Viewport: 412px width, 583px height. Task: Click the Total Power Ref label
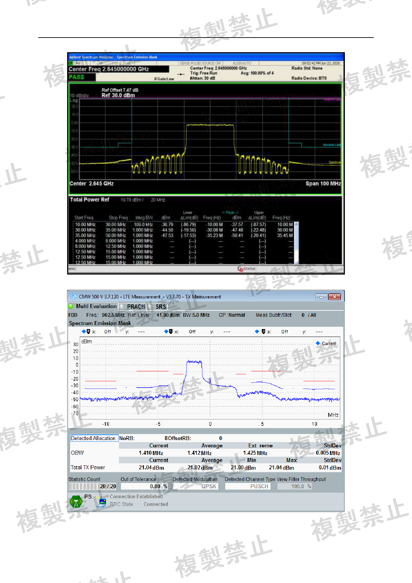pyautogui.click(x=89, y=199)
